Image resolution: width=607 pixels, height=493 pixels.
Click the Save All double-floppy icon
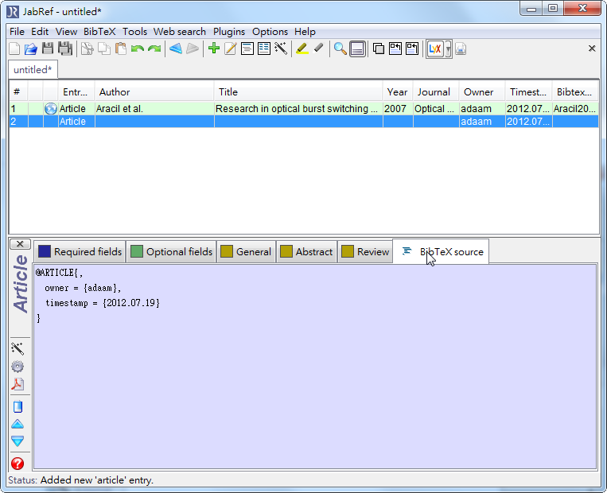click(x=65, y=49)
